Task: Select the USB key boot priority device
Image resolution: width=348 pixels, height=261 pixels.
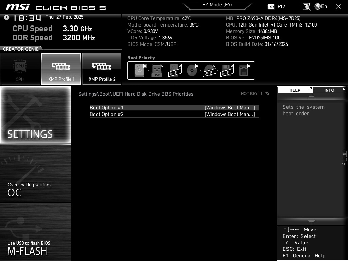Action: pos(158,70)
